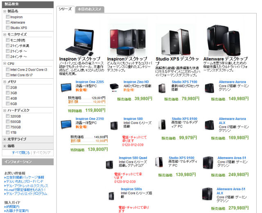Check the 24インチ ～ monitor filter
Image resolution: width=262 pixels, height=213 pixels.
[x=7, y=56]
